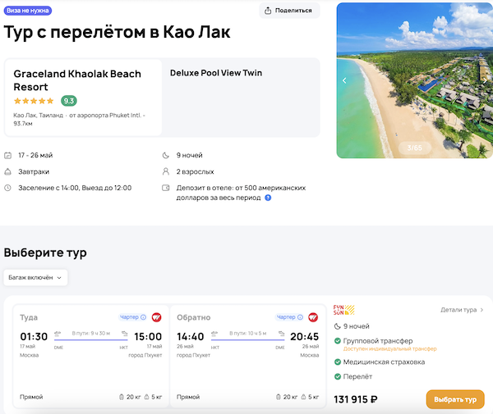Click the airline logo on return flight
Image resolution: width=493 pixels, height=414 pixels.
[x=313, y=317]
